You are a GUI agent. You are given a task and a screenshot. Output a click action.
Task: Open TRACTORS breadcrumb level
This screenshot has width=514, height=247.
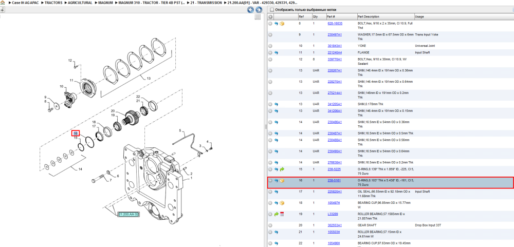click(54, 3)
